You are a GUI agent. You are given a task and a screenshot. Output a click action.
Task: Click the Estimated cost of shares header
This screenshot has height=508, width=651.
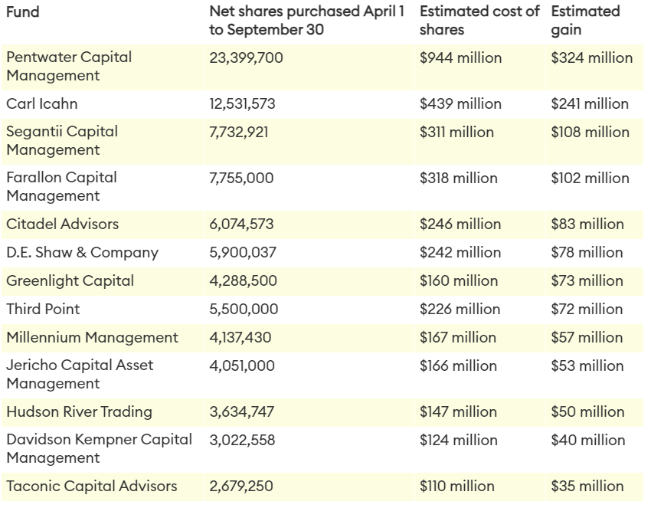[x=479, y=21]
